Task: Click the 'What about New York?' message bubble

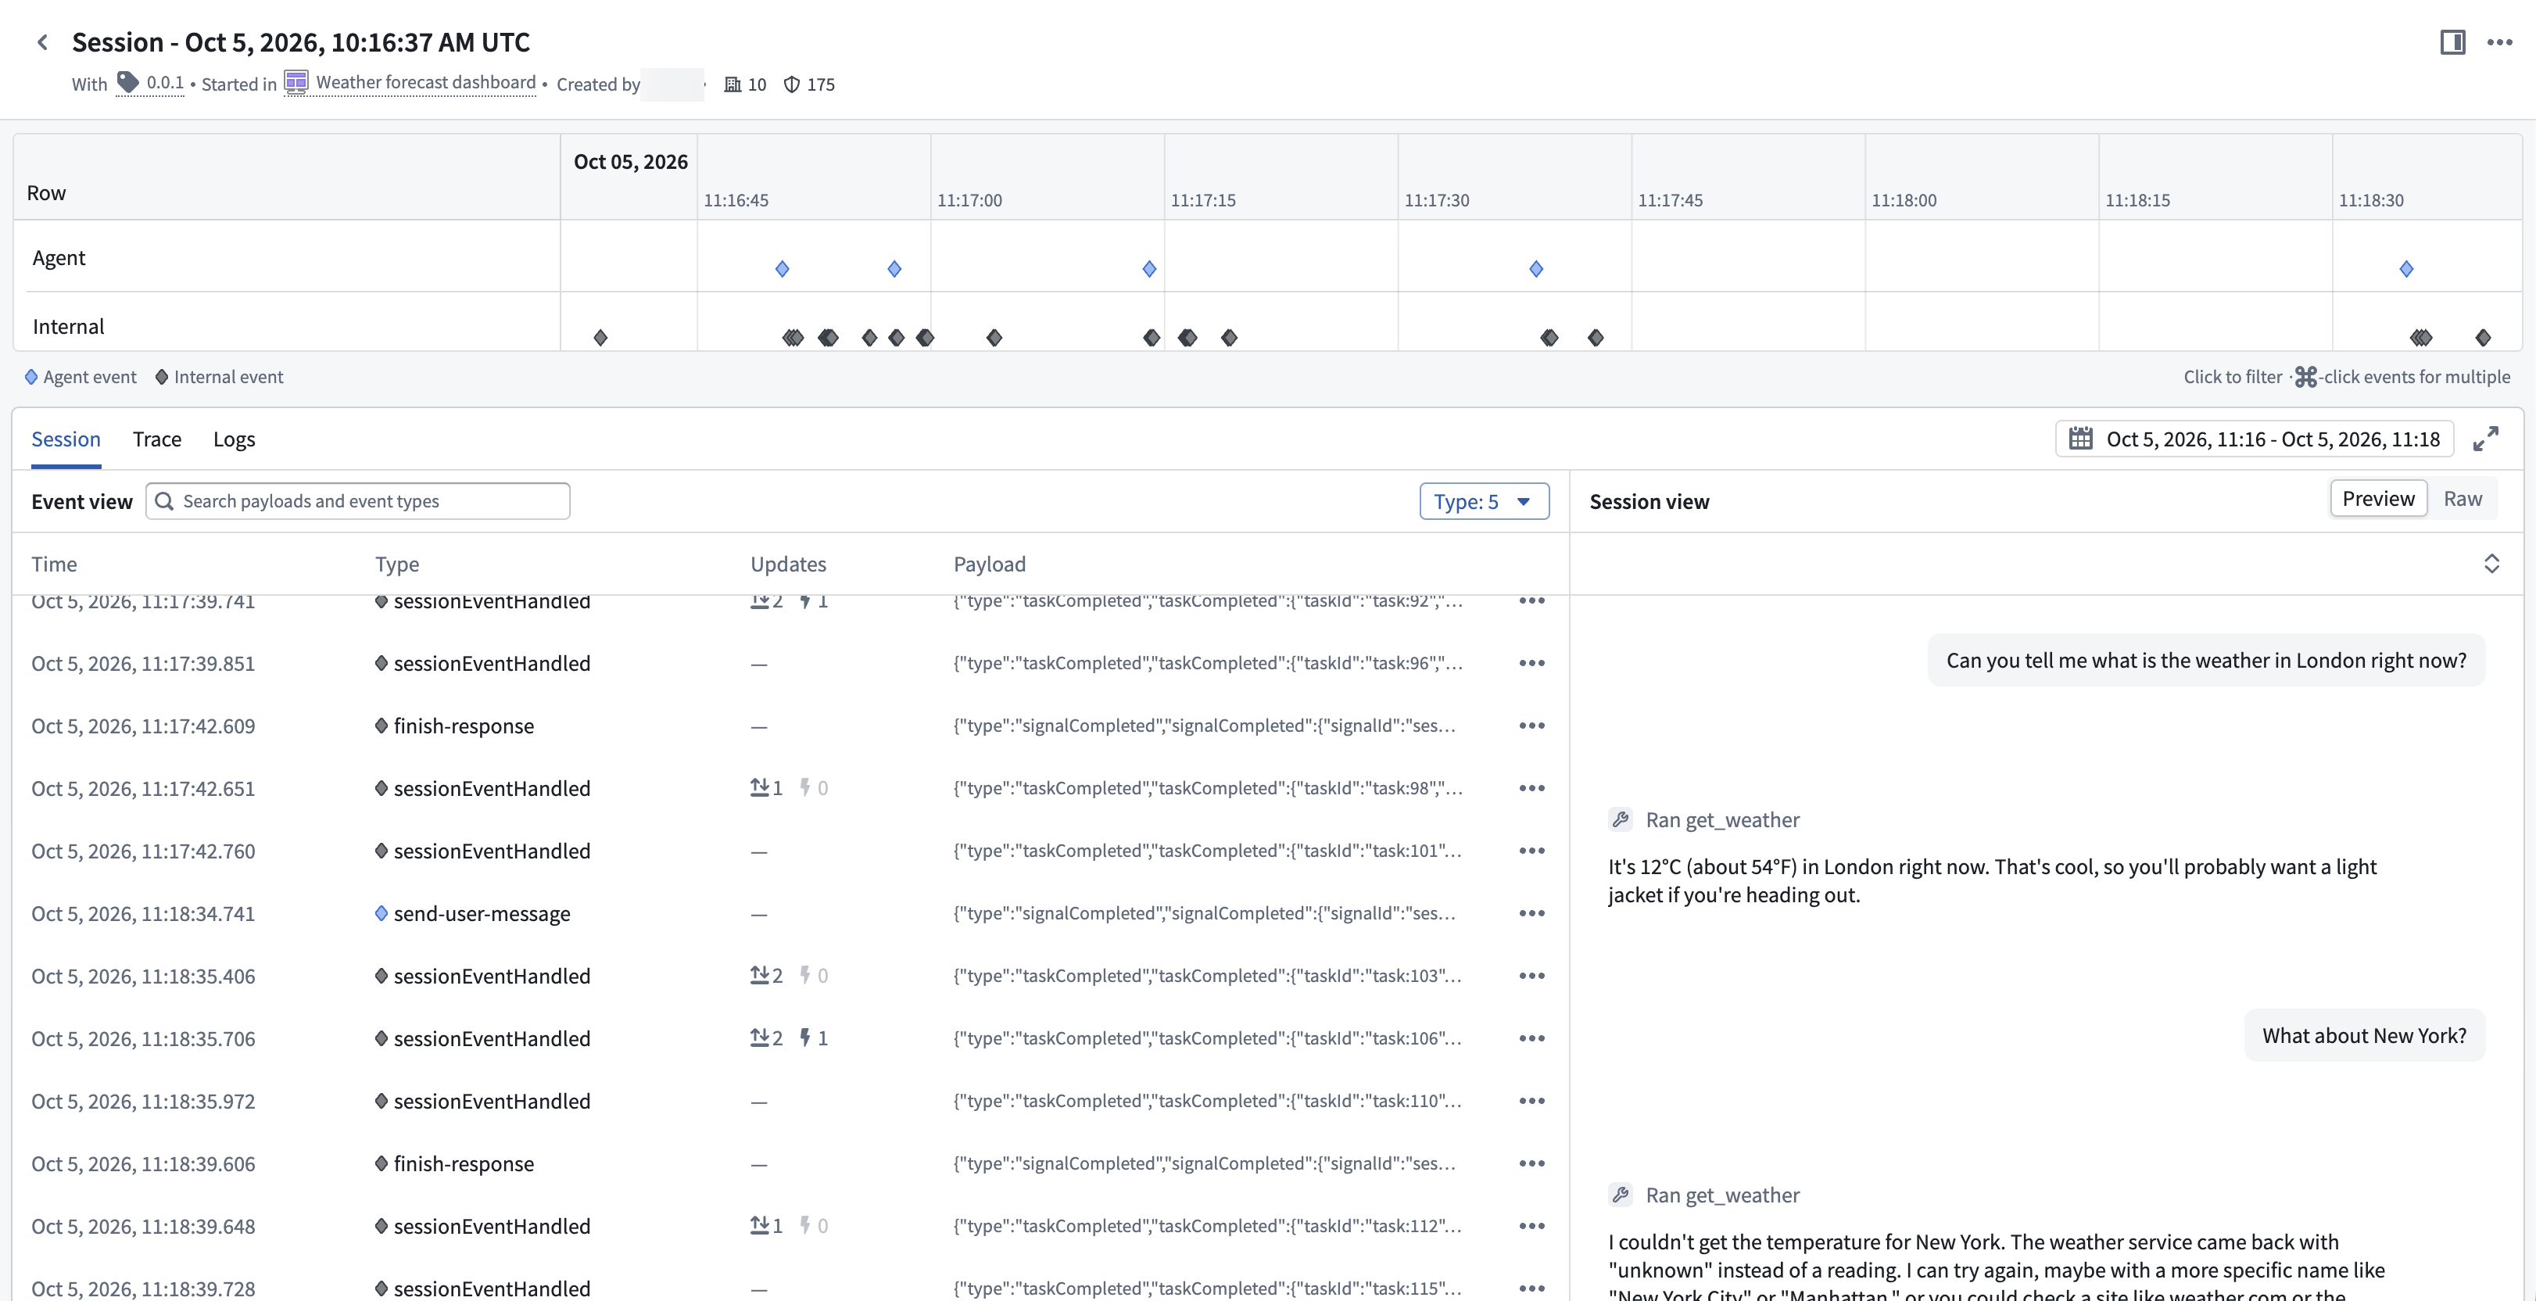Action: tap(2364, 1035)
